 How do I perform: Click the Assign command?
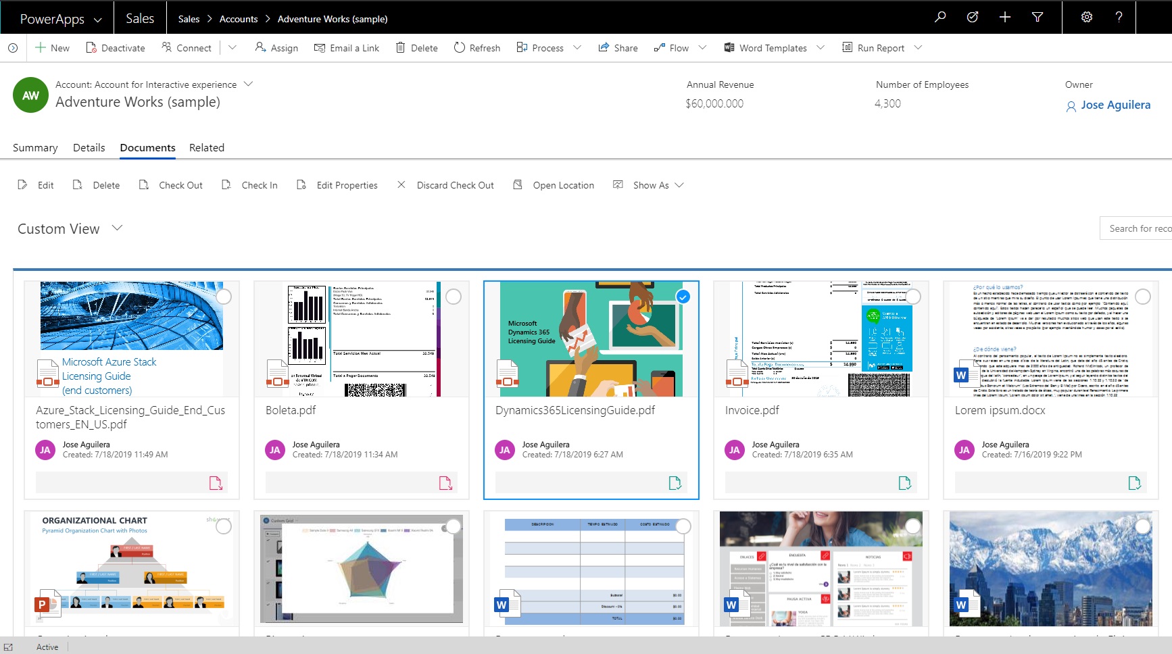point(276,48)
